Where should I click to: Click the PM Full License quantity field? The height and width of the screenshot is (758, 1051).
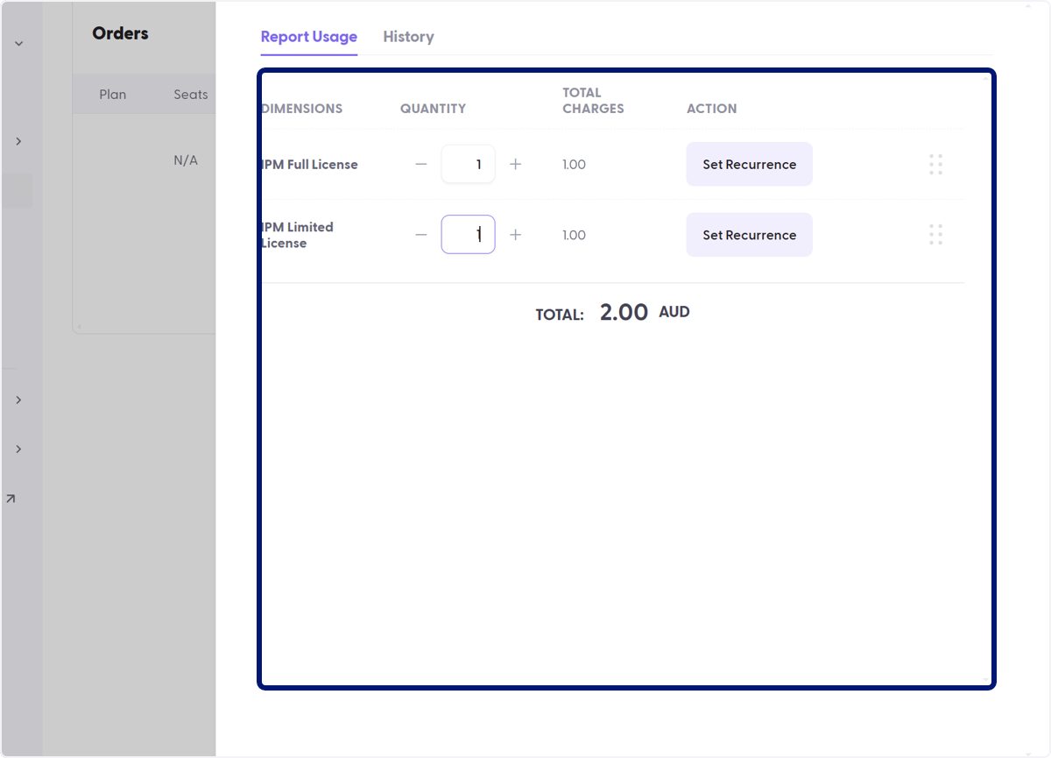tap(469, 165)
